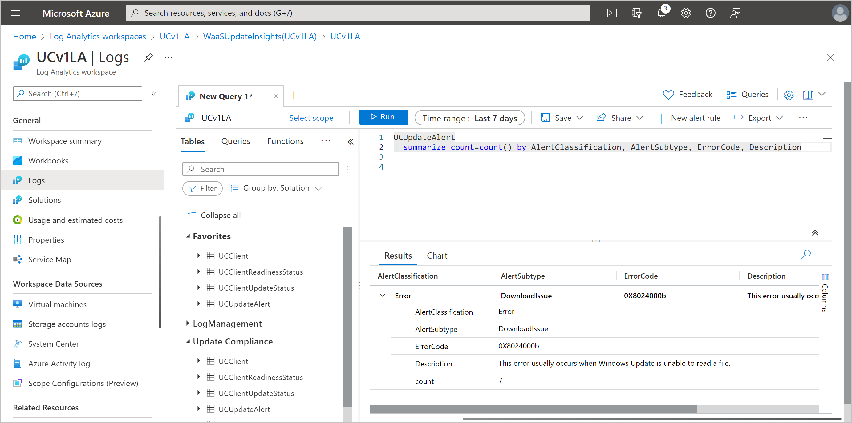The height and width of the screenshot is (423, 852).
Task: Click the tables Search input field
Action: tap(260, 169)
